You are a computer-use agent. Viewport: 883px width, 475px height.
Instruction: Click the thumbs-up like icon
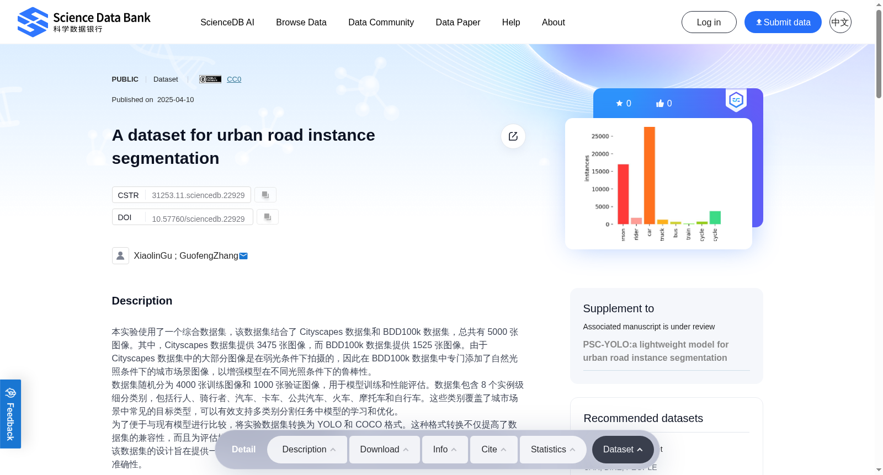tap(660, 103)
